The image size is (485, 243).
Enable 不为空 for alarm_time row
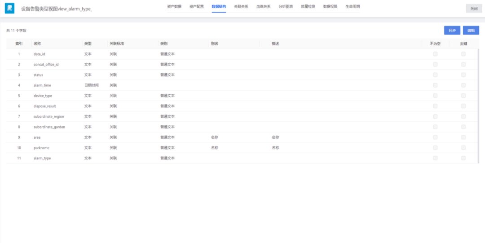coord(435,85)
